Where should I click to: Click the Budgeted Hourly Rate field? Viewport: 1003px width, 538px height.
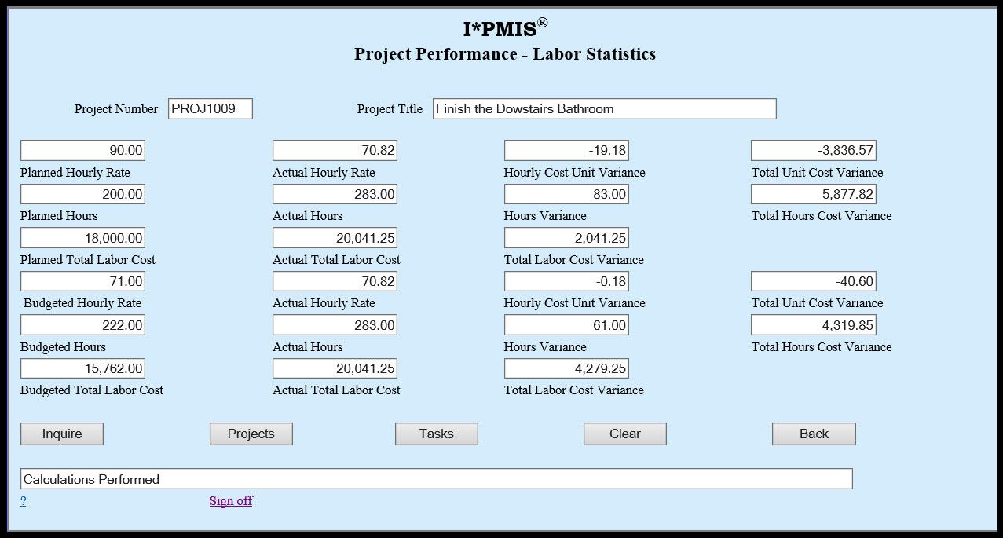[82, 280]
